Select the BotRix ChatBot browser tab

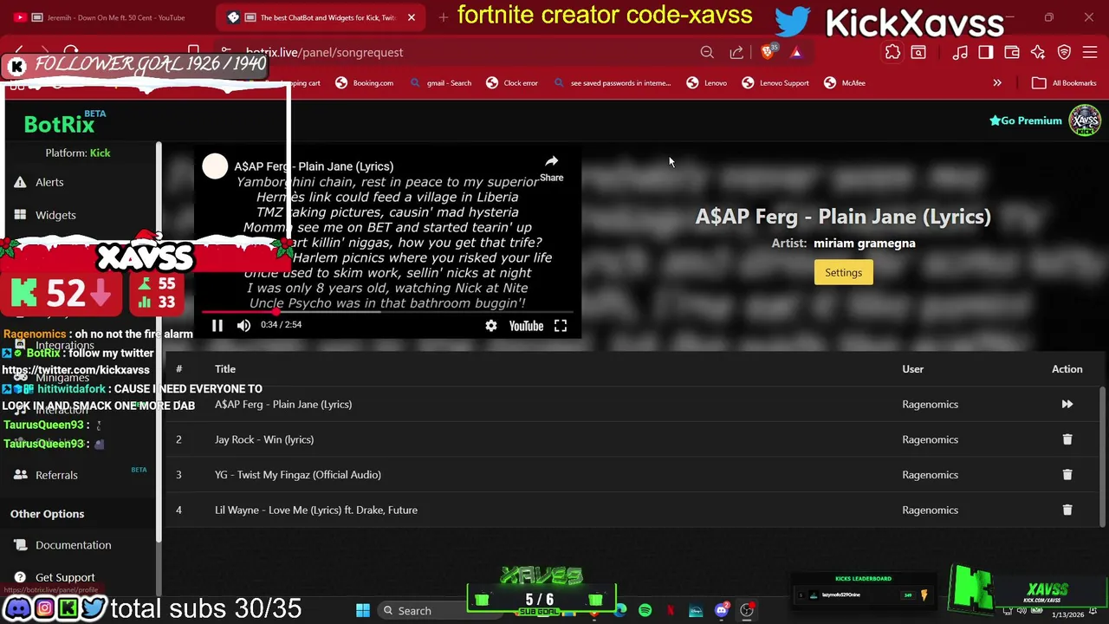tap(316, 17)
